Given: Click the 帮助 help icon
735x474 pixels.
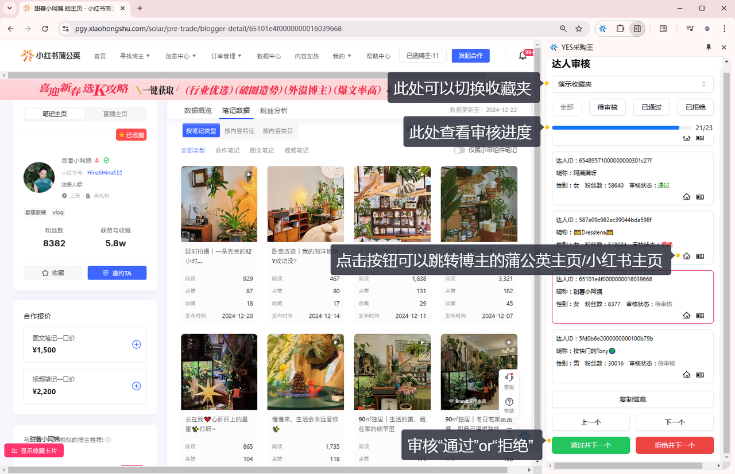Looking at the screenshot, I should [x=509, y=405].
